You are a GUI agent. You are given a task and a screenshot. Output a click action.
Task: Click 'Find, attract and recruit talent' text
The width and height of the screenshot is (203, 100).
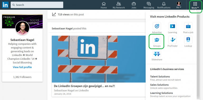coord(166,80)
